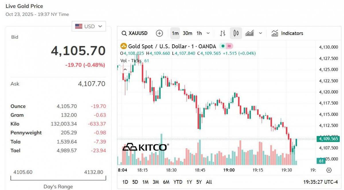This screenshot has height=190, width=344.
Task: Open the XAUUSD symbol search
Action: click(x=134, y=33)
